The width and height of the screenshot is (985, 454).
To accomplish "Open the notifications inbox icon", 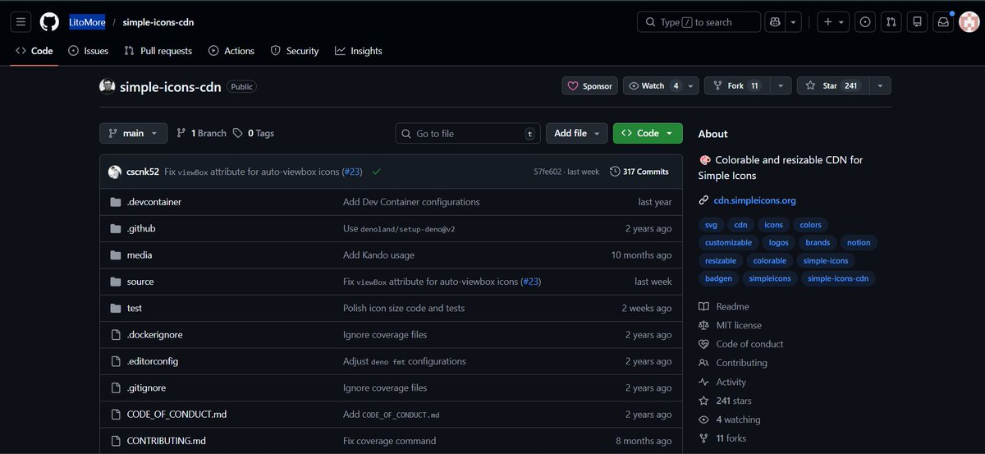I will [944, 22].
